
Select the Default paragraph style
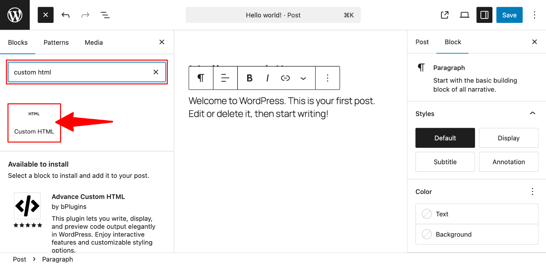coord(445,138)
